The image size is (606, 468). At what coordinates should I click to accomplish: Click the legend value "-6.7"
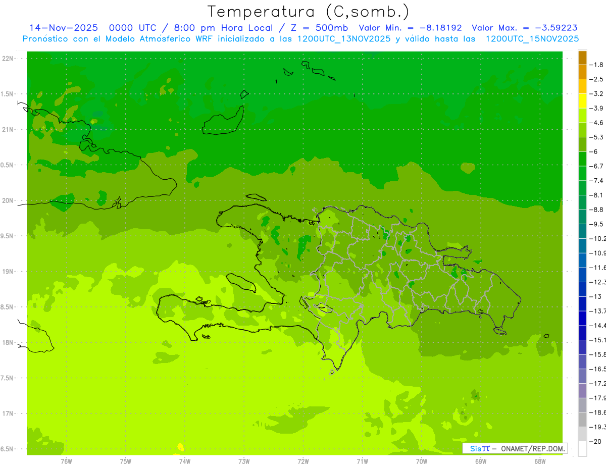pyautogui.click(x=596, y=166)
